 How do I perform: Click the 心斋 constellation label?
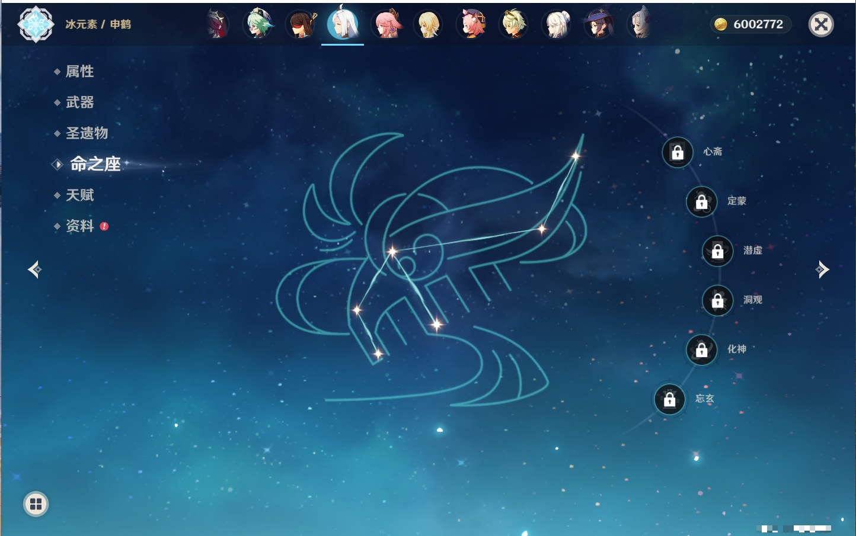coord(713,152)
